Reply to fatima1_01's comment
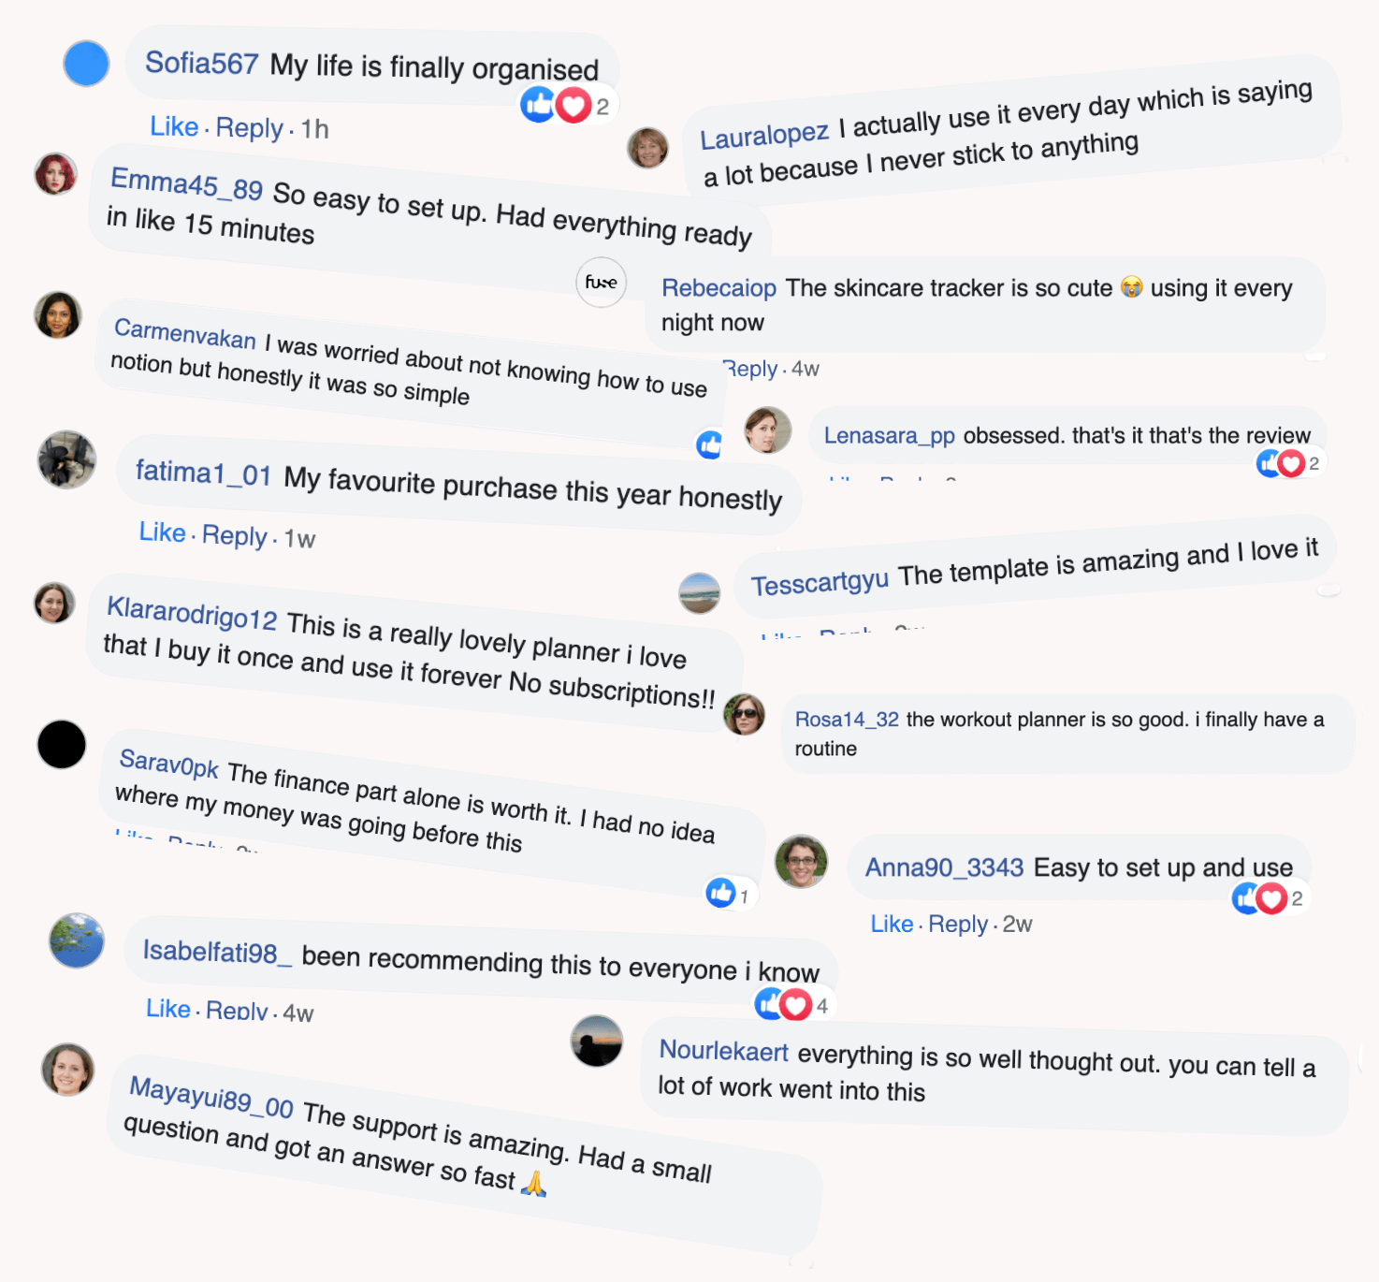This screenshot has width=1379, height=1282. pyautogui.click(x=235, y=535)
